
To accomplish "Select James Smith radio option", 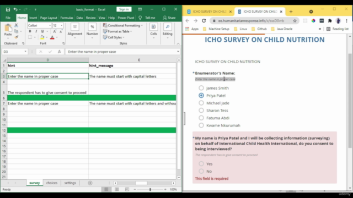I will coord(201,88).
